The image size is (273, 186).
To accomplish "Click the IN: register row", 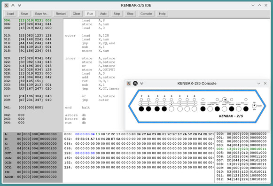I will (x=31, y=172).
